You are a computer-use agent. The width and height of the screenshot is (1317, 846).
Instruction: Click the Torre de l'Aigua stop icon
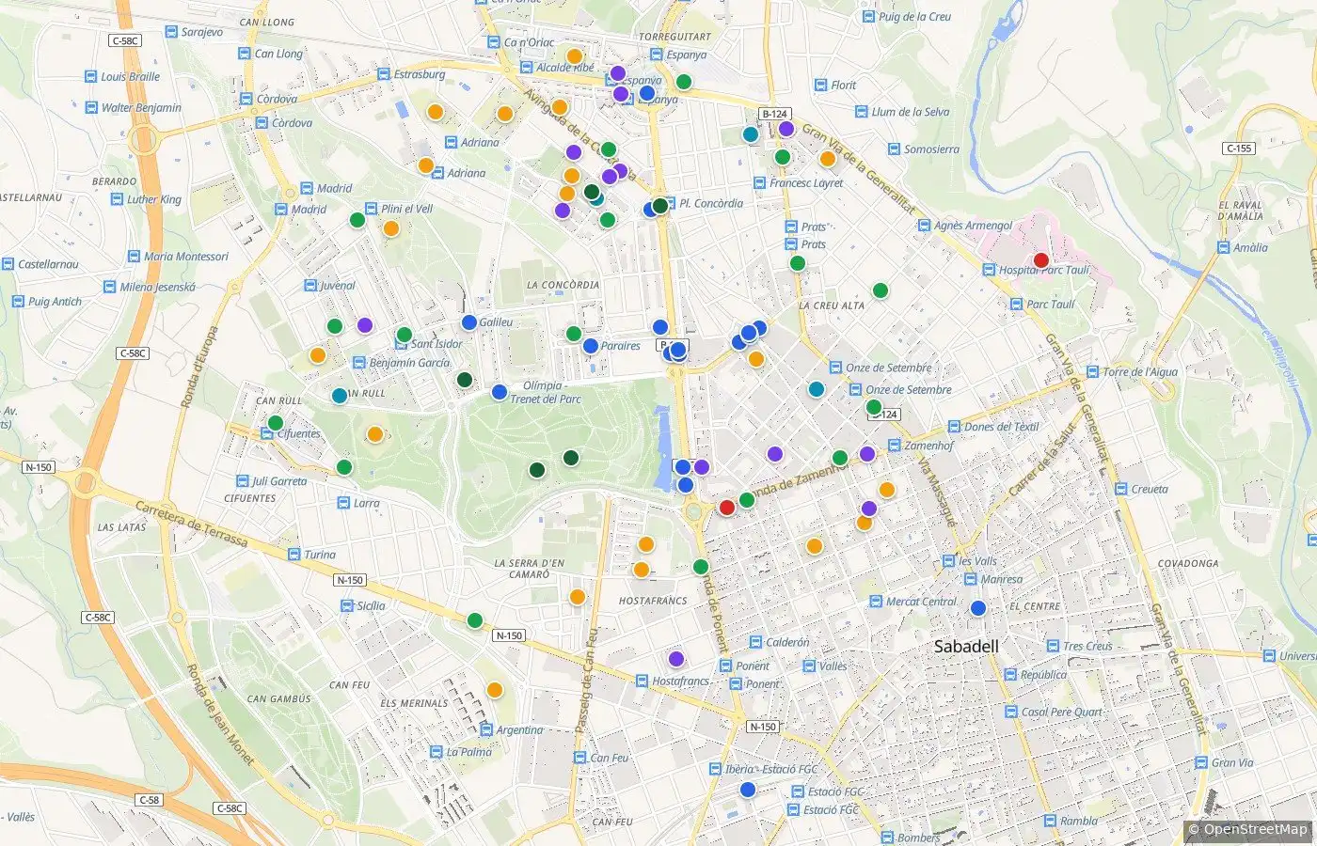(1093, 372)
